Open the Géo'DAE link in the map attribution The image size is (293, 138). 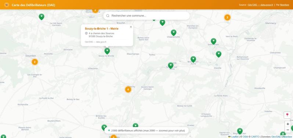click(x=276, y=137)
